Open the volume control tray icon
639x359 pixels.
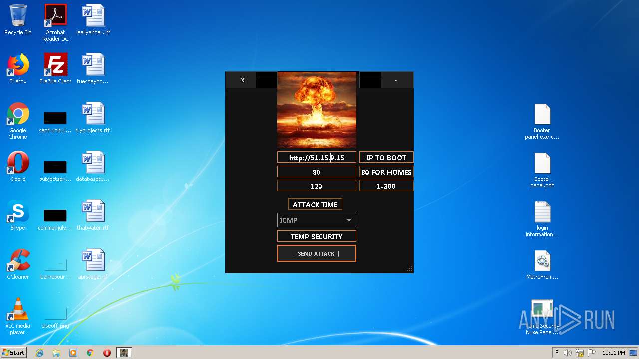(567, 353)
